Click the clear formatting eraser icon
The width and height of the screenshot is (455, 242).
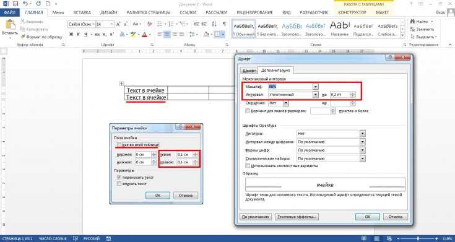(150, 24)
